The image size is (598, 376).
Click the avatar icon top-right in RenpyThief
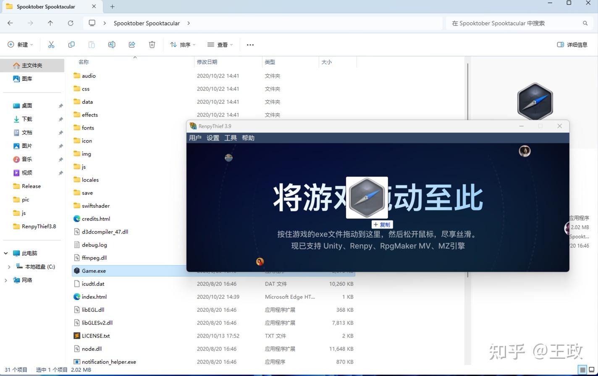click(525, 151)
